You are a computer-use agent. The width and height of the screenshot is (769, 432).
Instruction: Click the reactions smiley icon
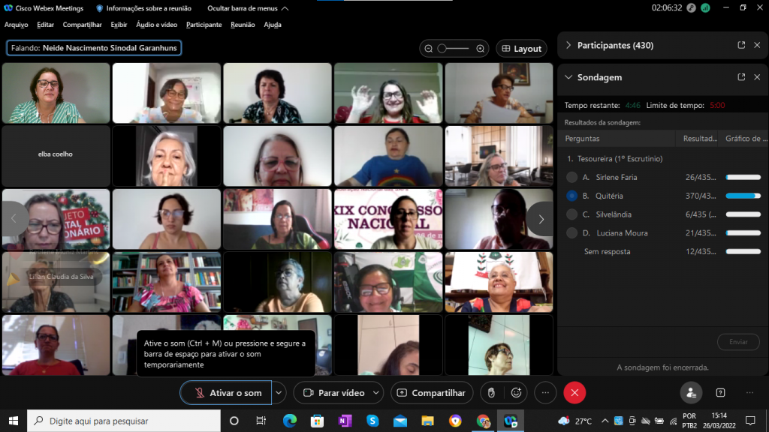(x=516, y=392)
